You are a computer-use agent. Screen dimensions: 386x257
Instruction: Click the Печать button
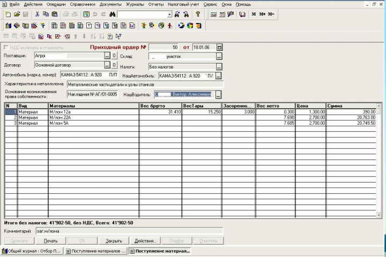51,241
